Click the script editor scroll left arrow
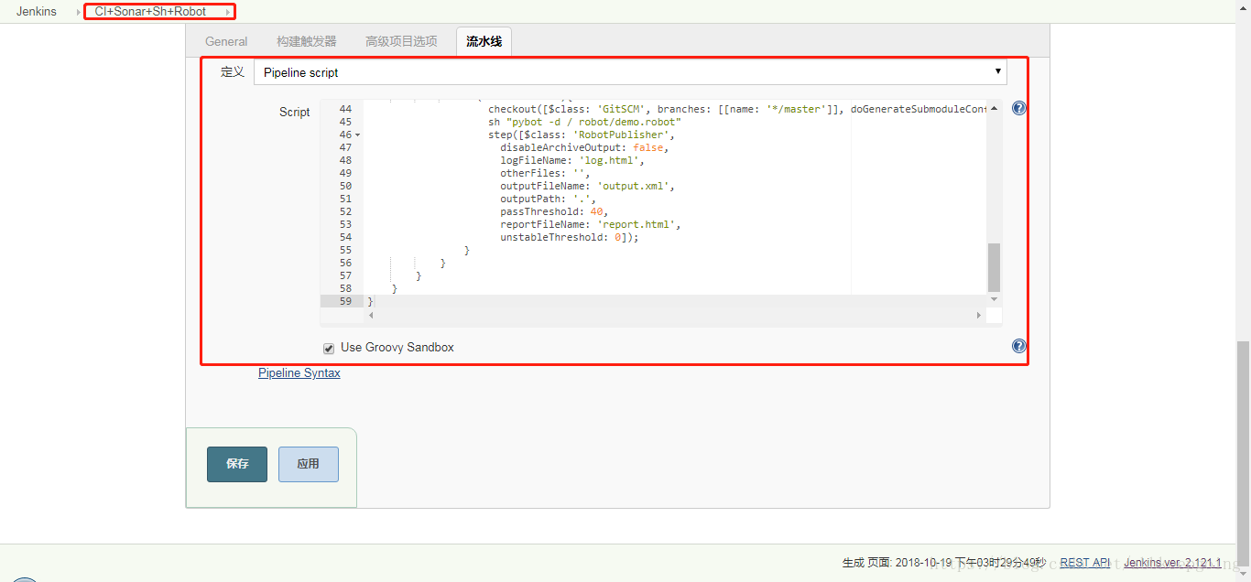Viewport: 1251px width, 582px height. 371,316
